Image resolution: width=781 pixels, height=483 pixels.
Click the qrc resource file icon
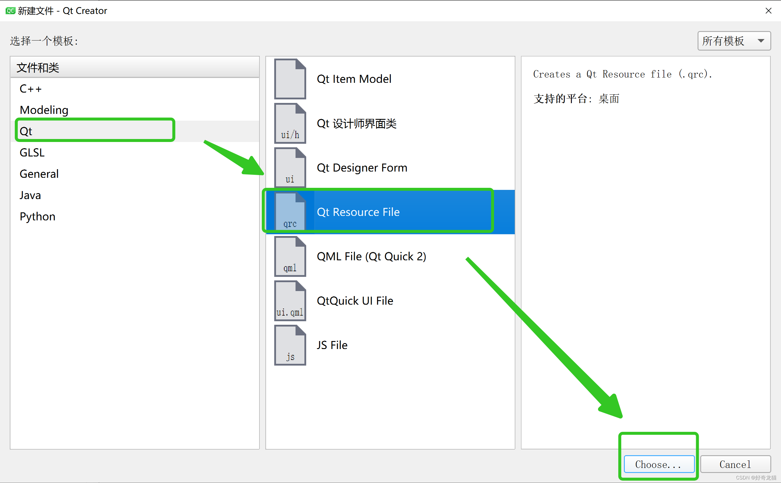(x=290, y=212)
